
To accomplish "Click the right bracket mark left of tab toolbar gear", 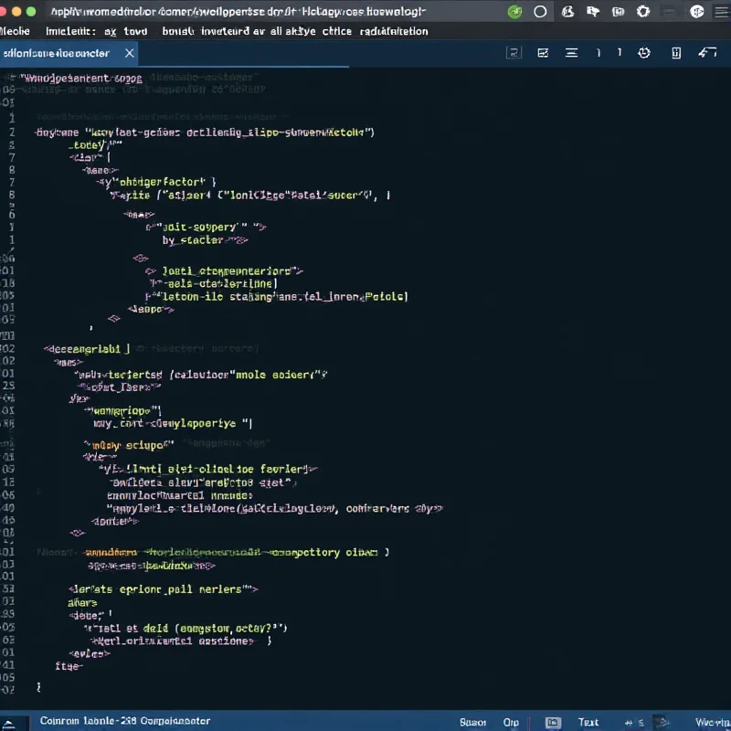I will [620, 53].
